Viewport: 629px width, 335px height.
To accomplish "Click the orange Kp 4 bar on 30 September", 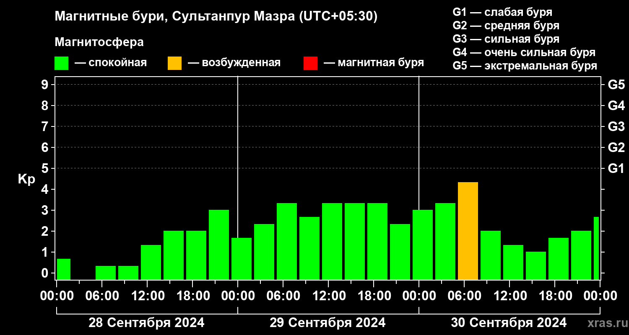I will [x=468, y=231].
